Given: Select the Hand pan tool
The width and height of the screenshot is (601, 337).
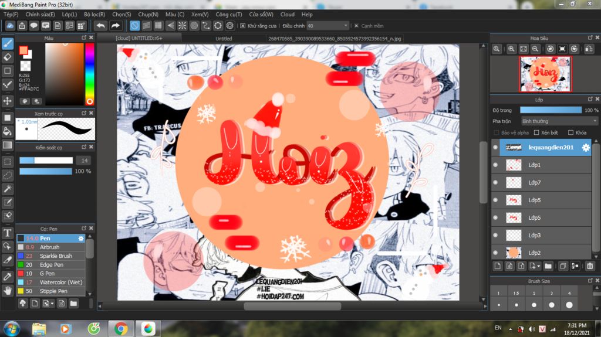Looking at the screenshot, I should [x=8, y=290].
